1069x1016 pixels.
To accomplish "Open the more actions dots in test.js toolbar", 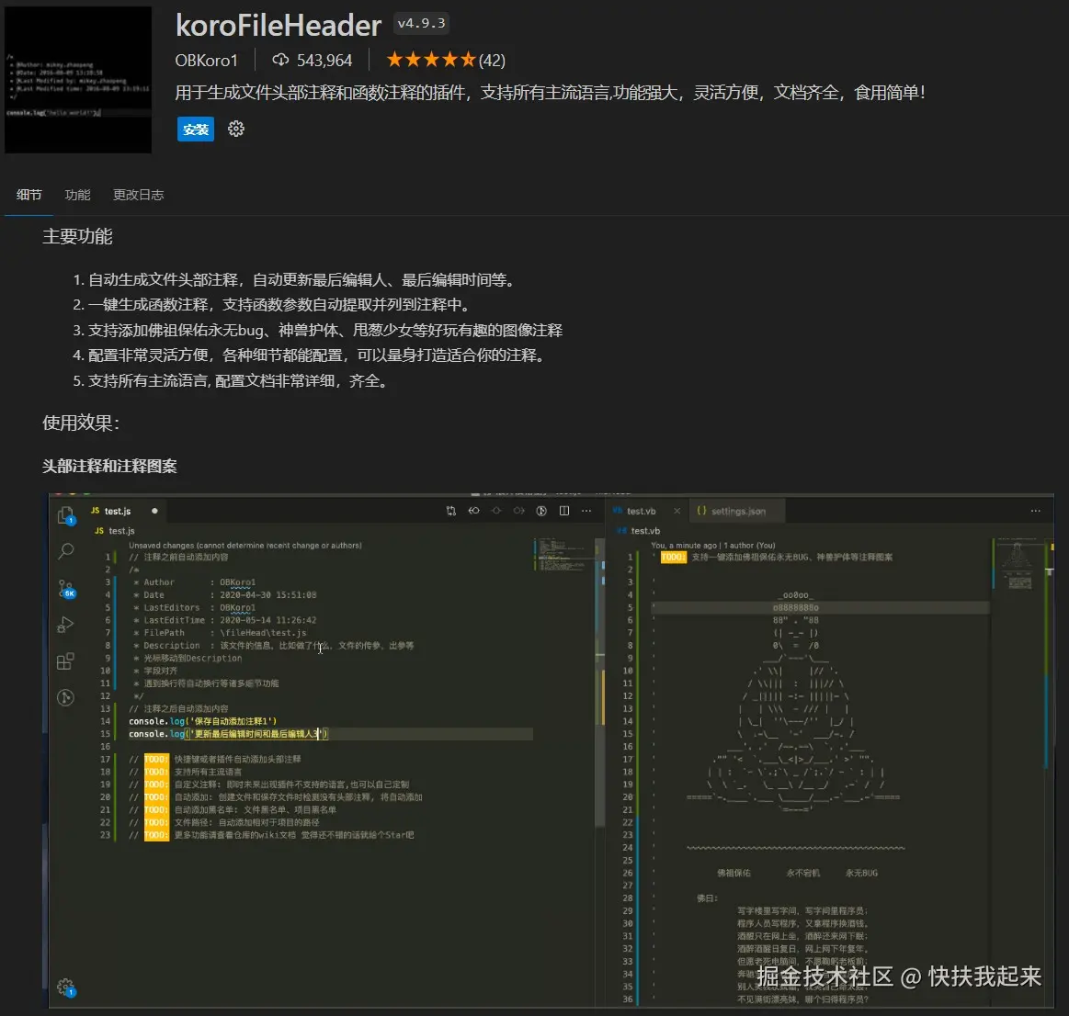I will 586,511.
